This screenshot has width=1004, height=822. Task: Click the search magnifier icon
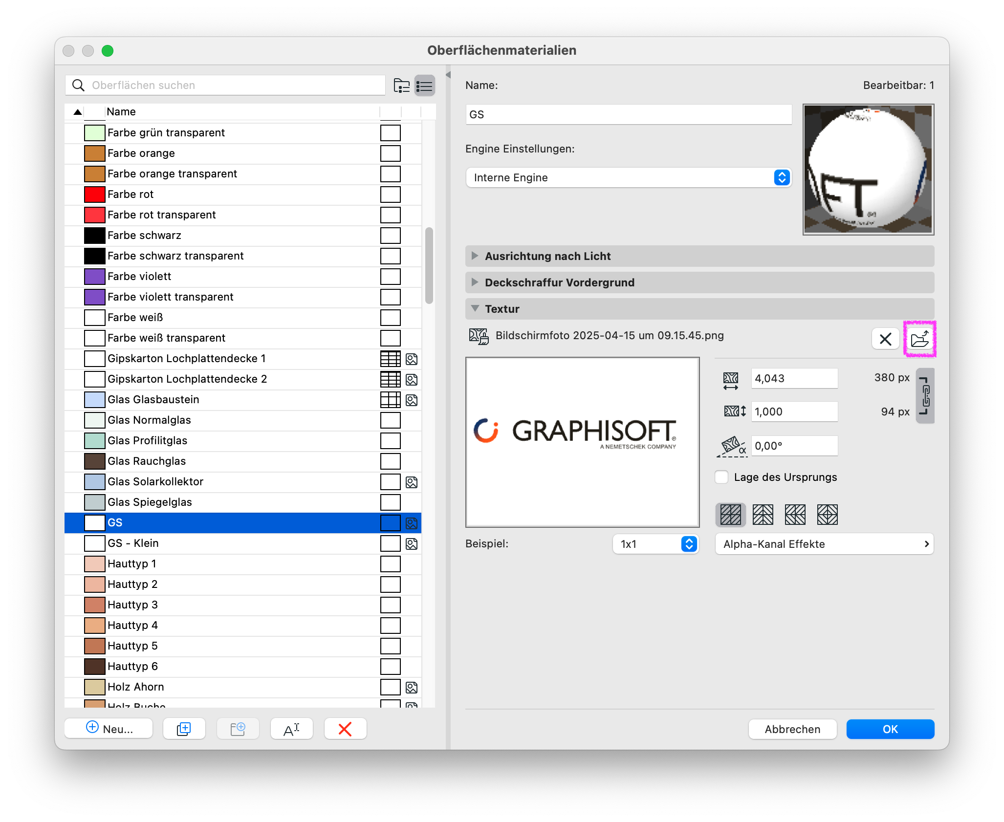point(78,86)
